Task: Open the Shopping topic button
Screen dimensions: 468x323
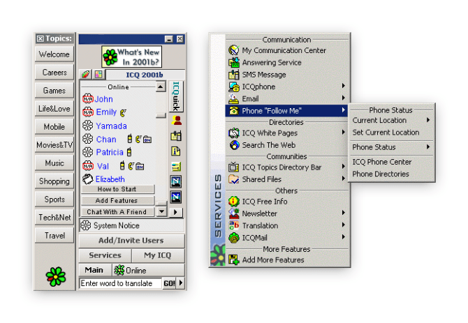Action: tap(54, 181)
